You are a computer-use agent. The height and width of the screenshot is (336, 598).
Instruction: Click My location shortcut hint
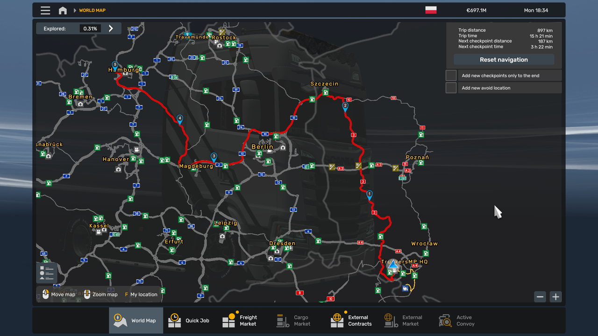141,294
